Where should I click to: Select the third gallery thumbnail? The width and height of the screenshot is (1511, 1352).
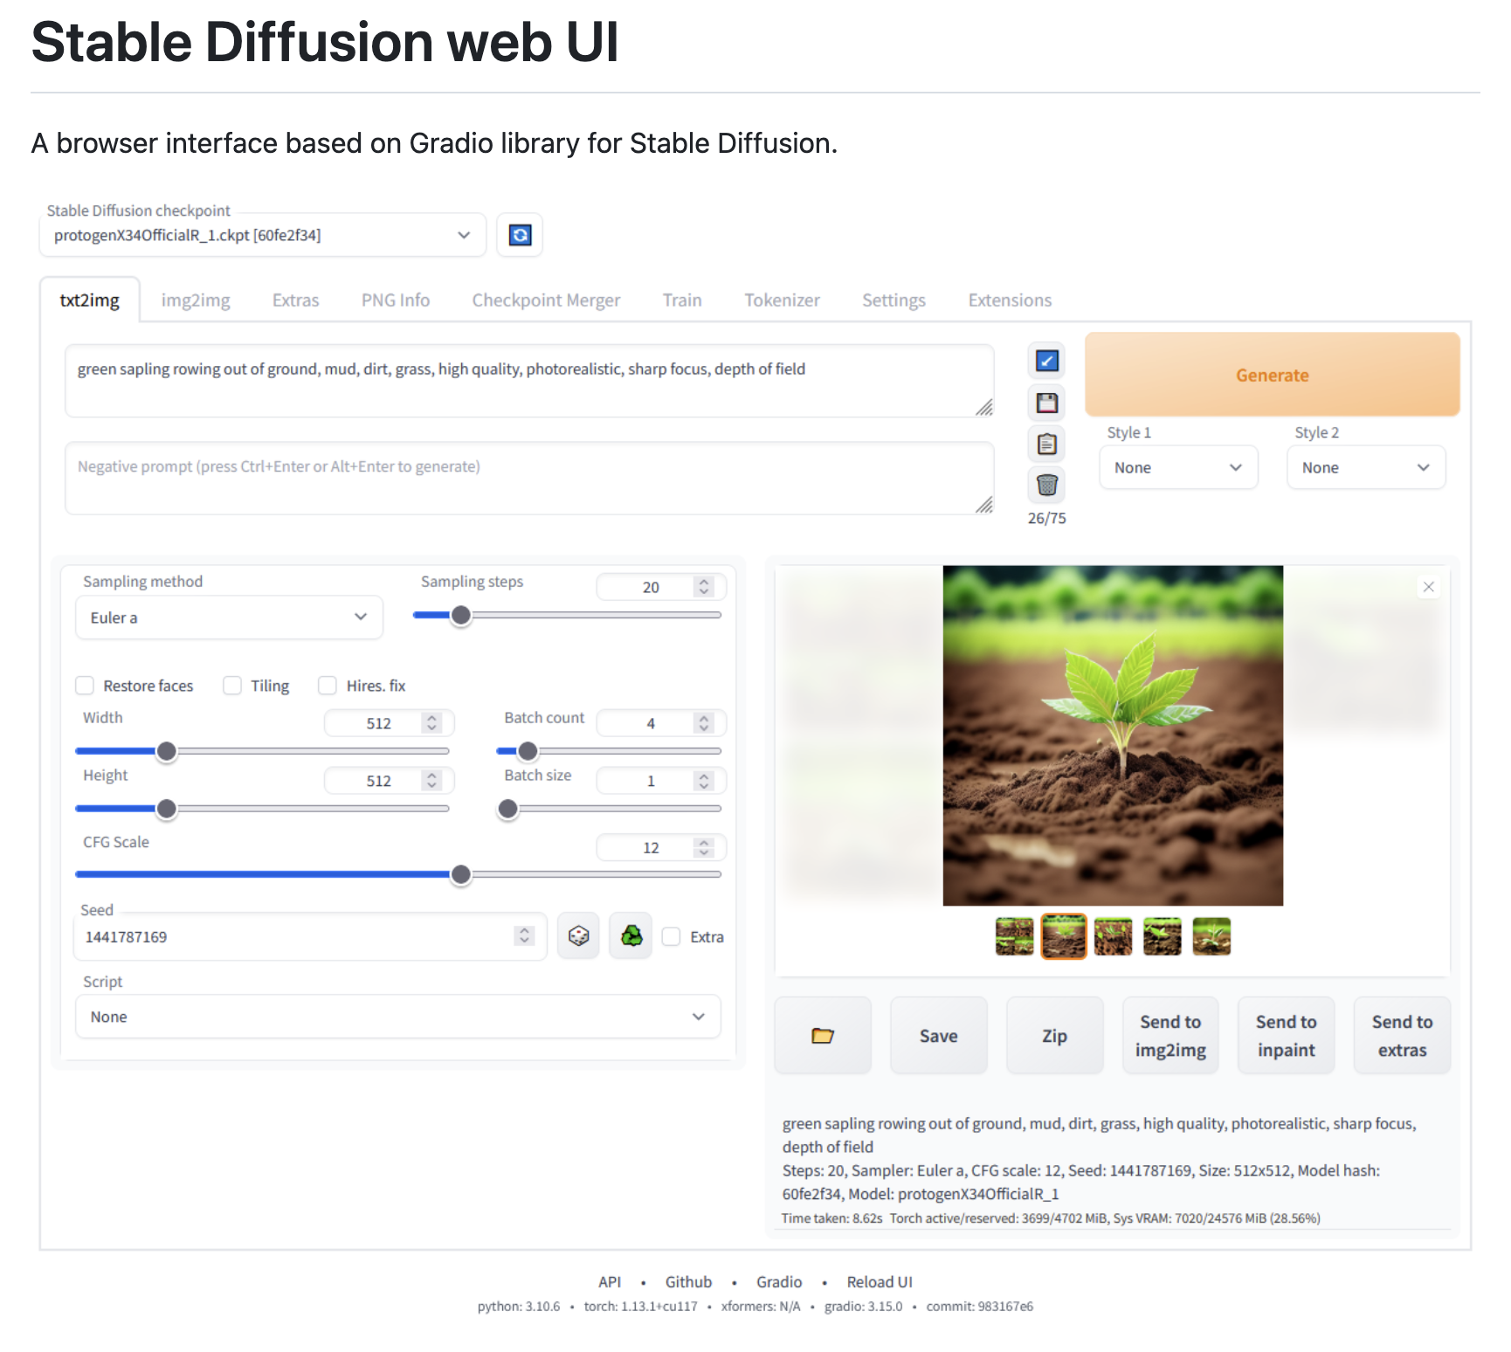pos(1113,936)
